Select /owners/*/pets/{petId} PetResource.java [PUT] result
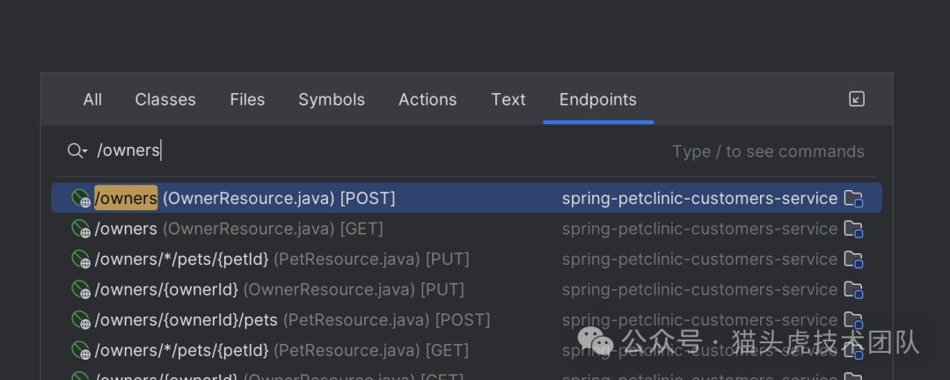This screenshot has width=950, height=380. 281,259
